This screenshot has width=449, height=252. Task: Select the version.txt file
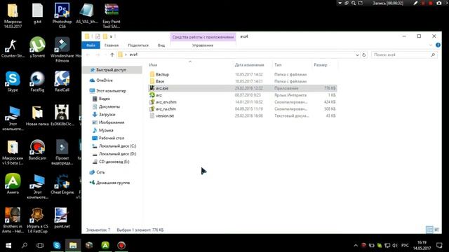(x=243, y=115)
